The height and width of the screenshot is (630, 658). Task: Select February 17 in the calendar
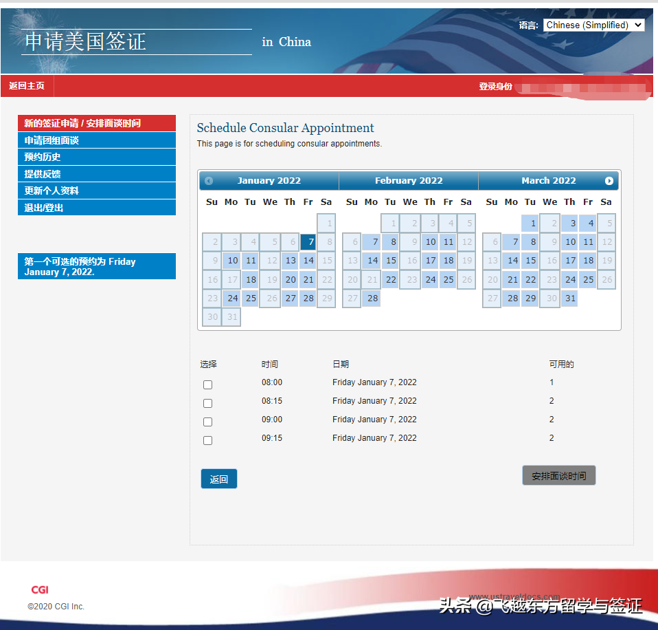(x=430, y=261)
